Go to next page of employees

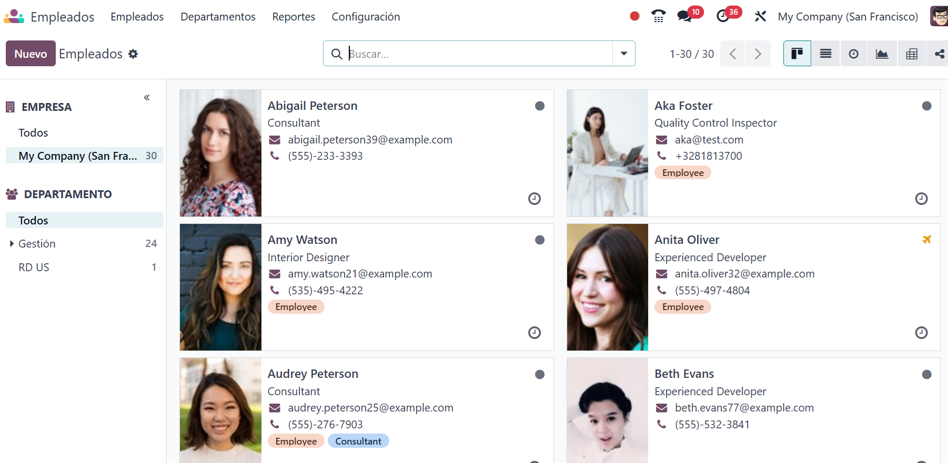click(758, 54)
